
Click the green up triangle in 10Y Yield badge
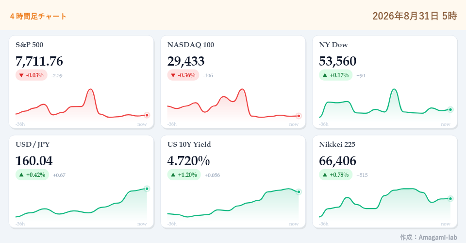coord(173,175)
